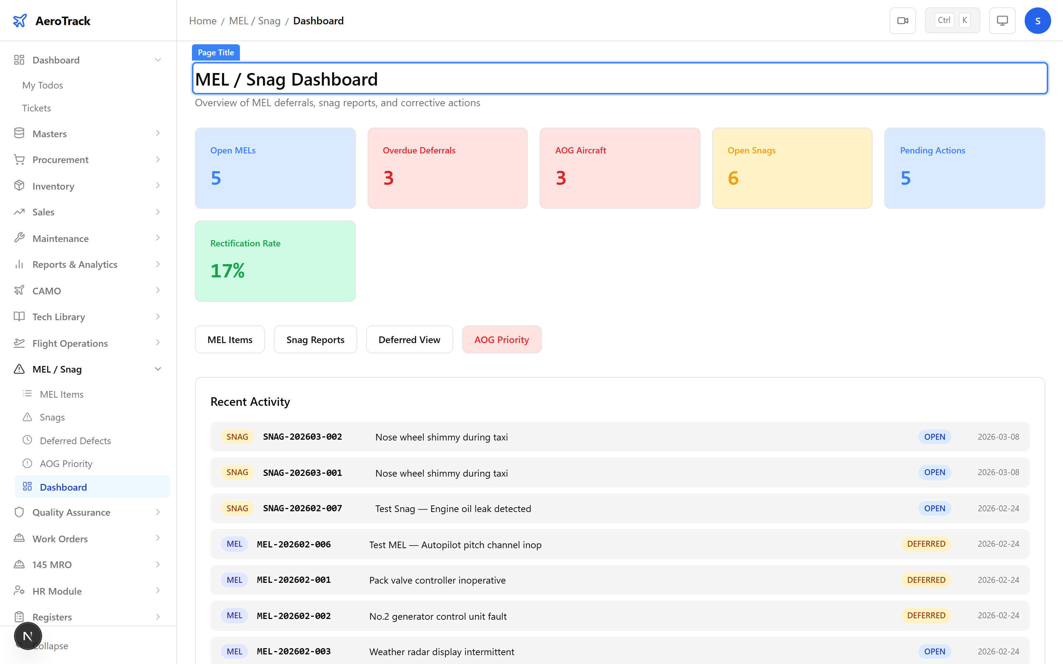The height and width of the screenshot is (664, 1063).
Task: Switch to the Snag Reports tab
Action: (315, 339)
